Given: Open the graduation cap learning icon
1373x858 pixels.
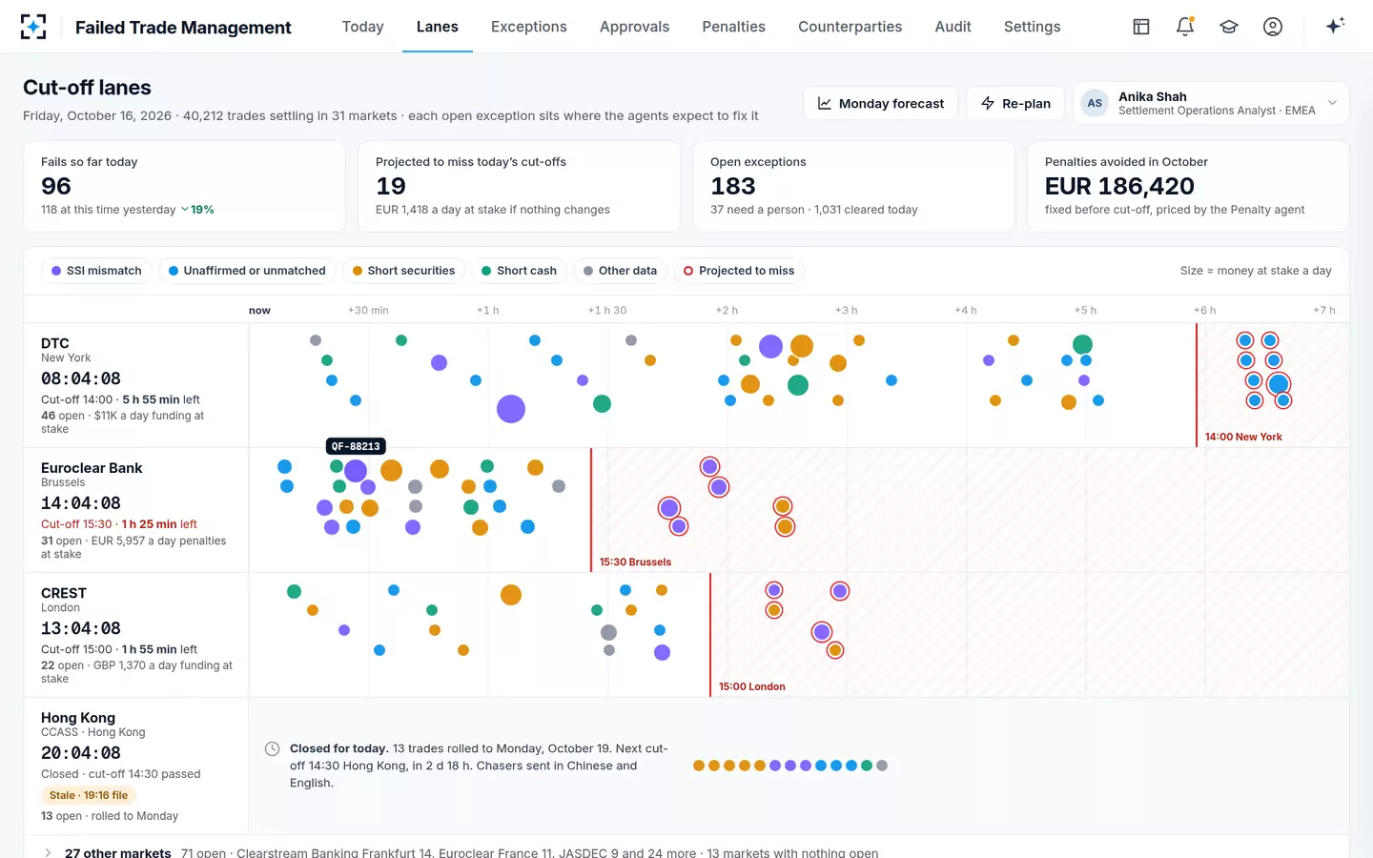Looking at the screenshot, I should 1229,27.
